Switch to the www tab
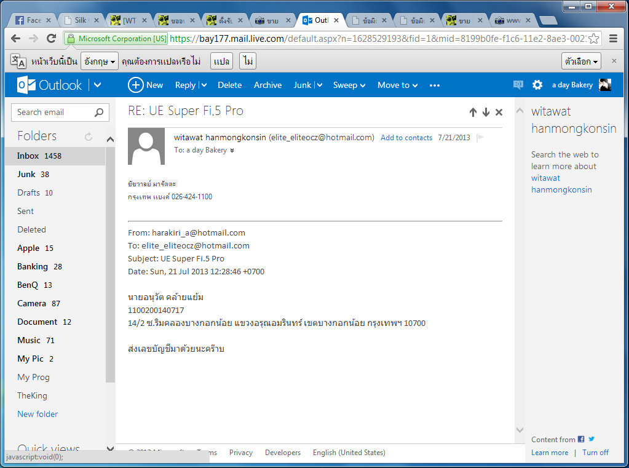This screenshot has height=468, width=629. [513, 20]
